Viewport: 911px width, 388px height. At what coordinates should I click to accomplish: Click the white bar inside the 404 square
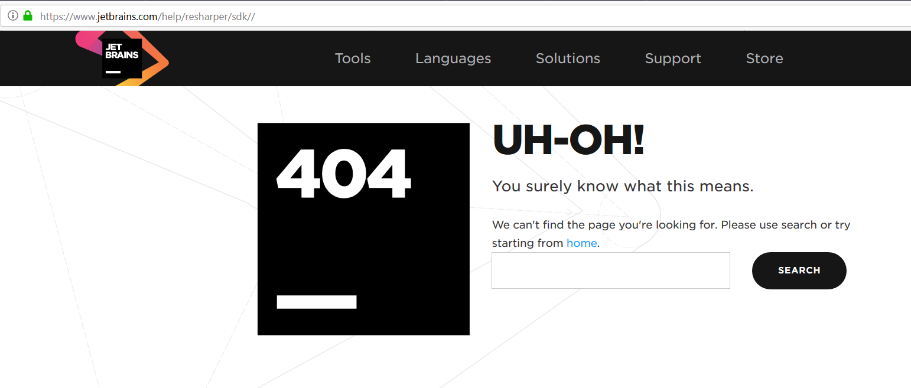pyautogui.click(x=317, y=302)
